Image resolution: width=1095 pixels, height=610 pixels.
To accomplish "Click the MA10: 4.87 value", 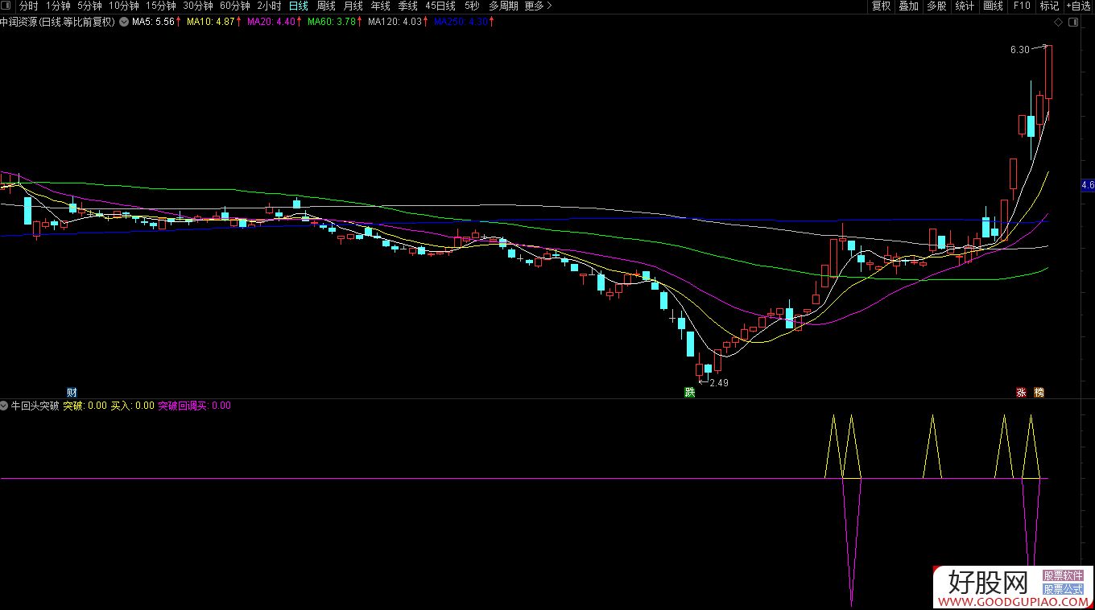I will coord(210,22).
